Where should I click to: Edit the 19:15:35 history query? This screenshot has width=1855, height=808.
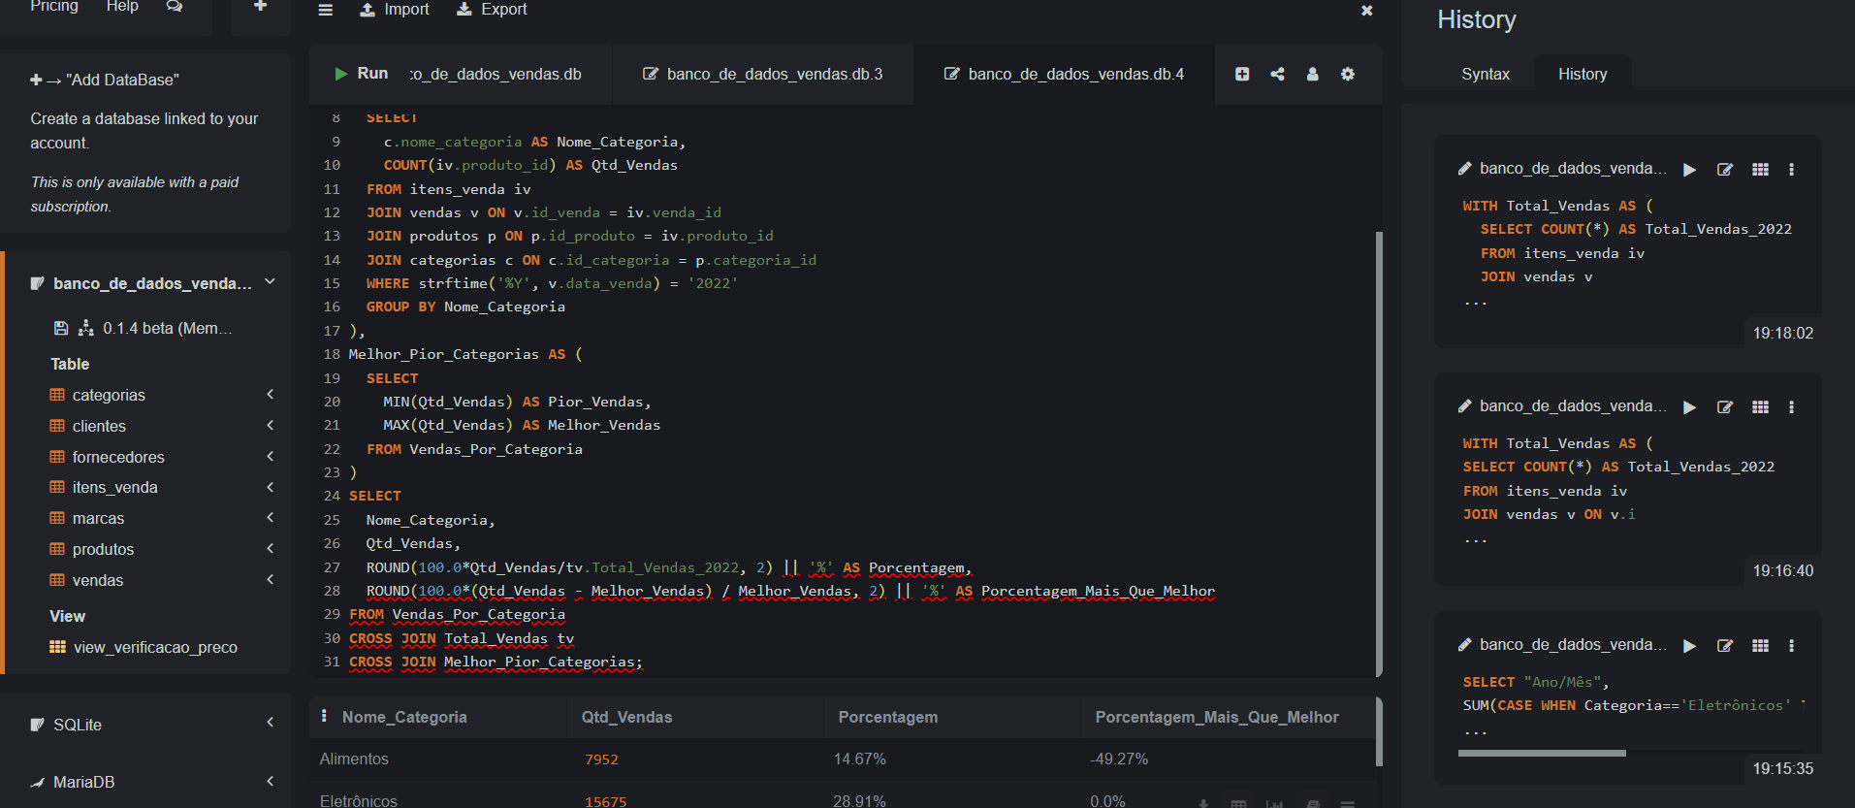point(1725,646)
